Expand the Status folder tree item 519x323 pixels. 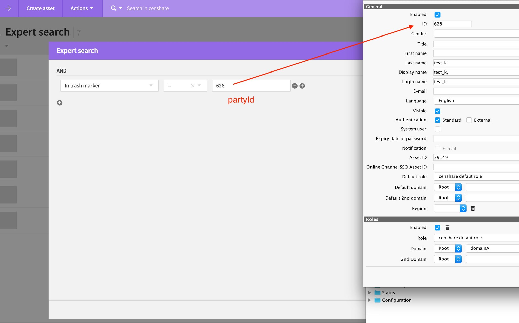[369, 293]
